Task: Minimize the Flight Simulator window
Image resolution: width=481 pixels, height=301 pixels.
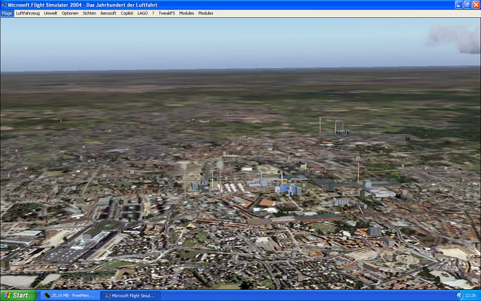Action: coord(458,5)
